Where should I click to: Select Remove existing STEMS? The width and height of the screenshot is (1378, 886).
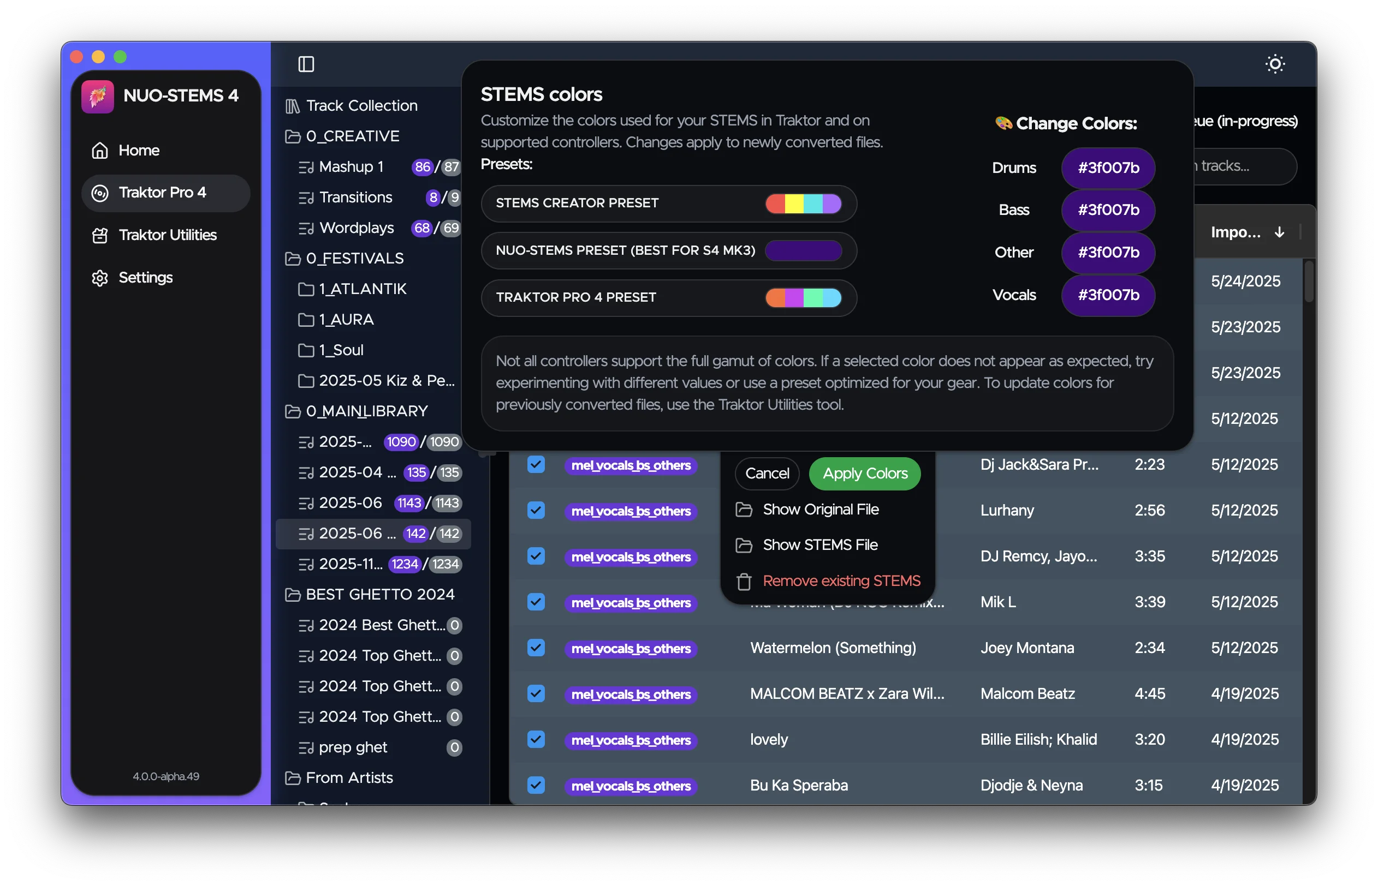pos(841,581)
